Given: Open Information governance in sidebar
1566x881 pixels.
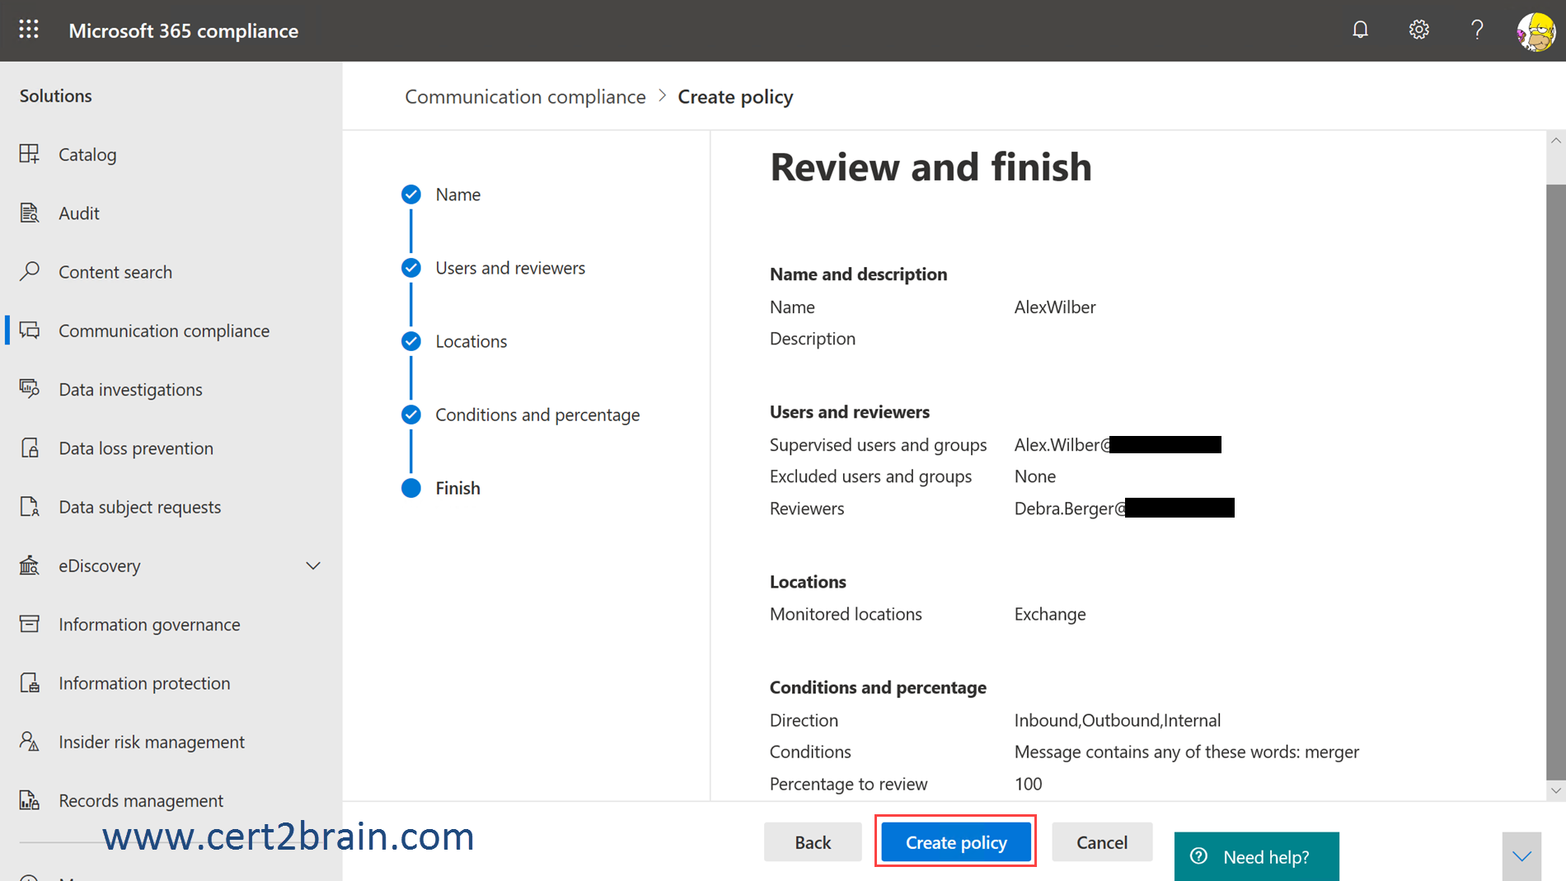Looking at the screenshot, I should tap(149, 624).
